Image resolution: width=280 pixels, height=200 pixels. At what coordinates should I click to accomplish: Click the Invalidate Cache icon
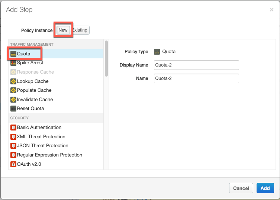pos(13,99)
